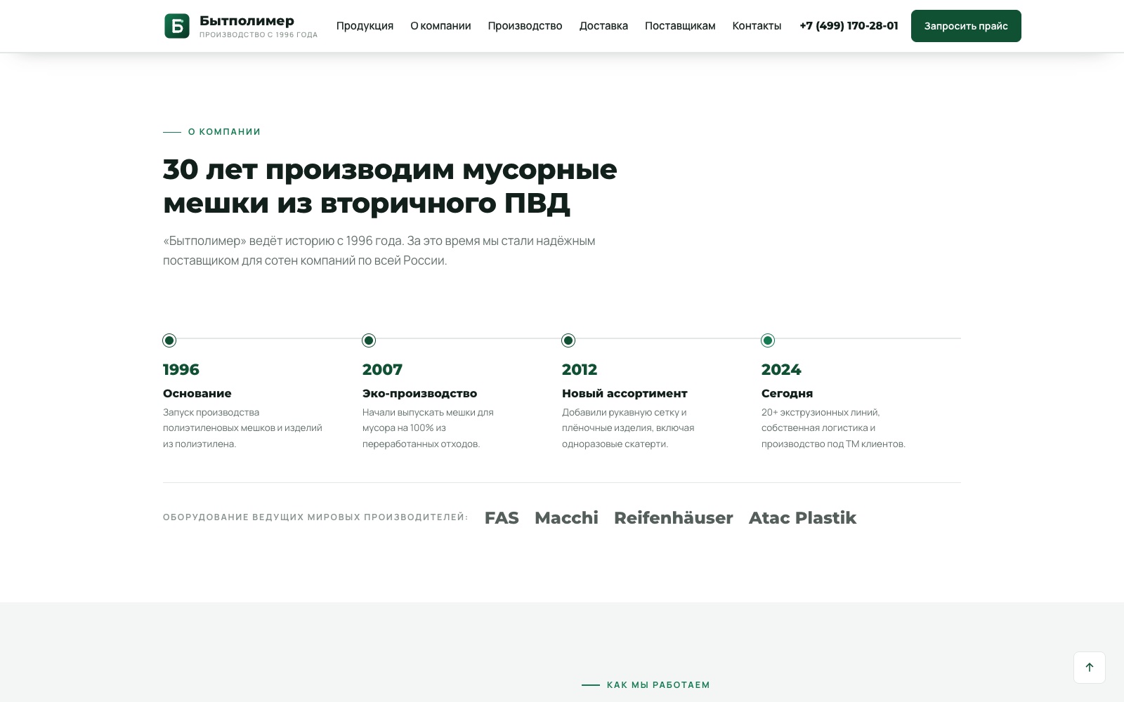
Task: Click the О КОМПАНИИ section label
Action: (224, 132)
